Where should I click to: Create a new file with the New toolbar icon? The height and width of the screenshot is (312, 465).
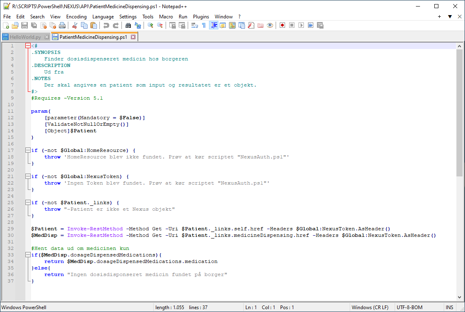(6, 25)
